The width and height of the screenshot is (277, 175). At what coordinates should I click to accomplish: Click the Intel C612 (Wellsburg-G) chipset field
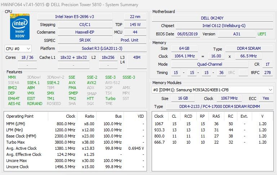[224, 26]
